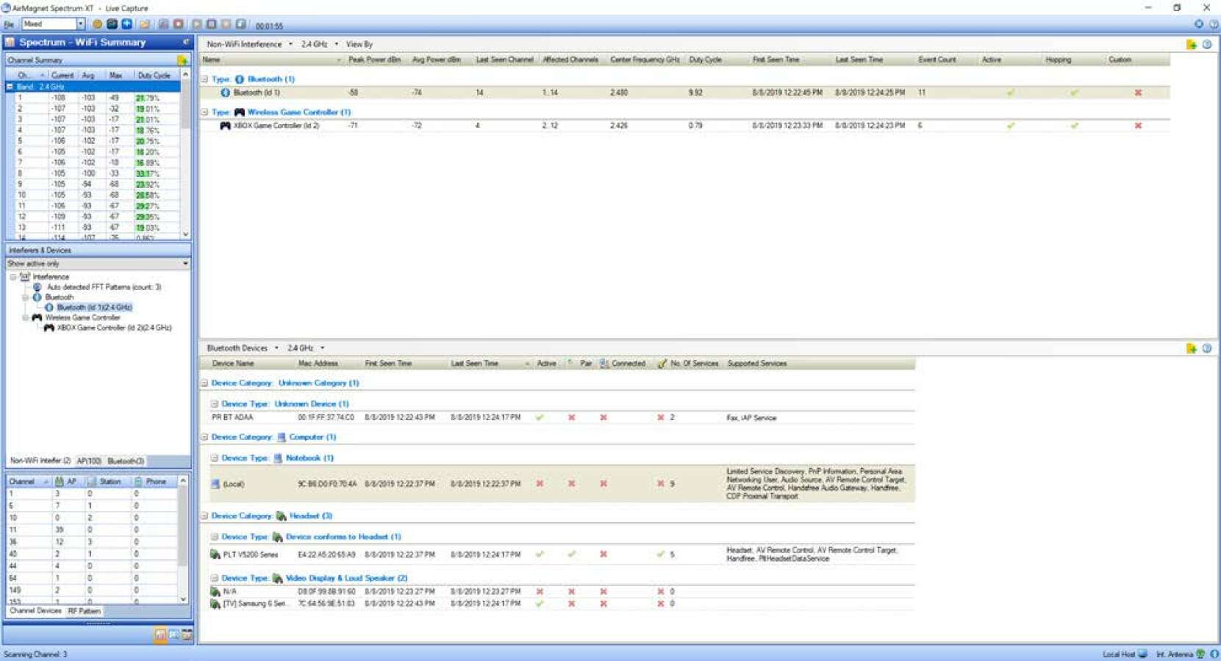Click the dark spectrum graph toolbar icon

point(112,24)
